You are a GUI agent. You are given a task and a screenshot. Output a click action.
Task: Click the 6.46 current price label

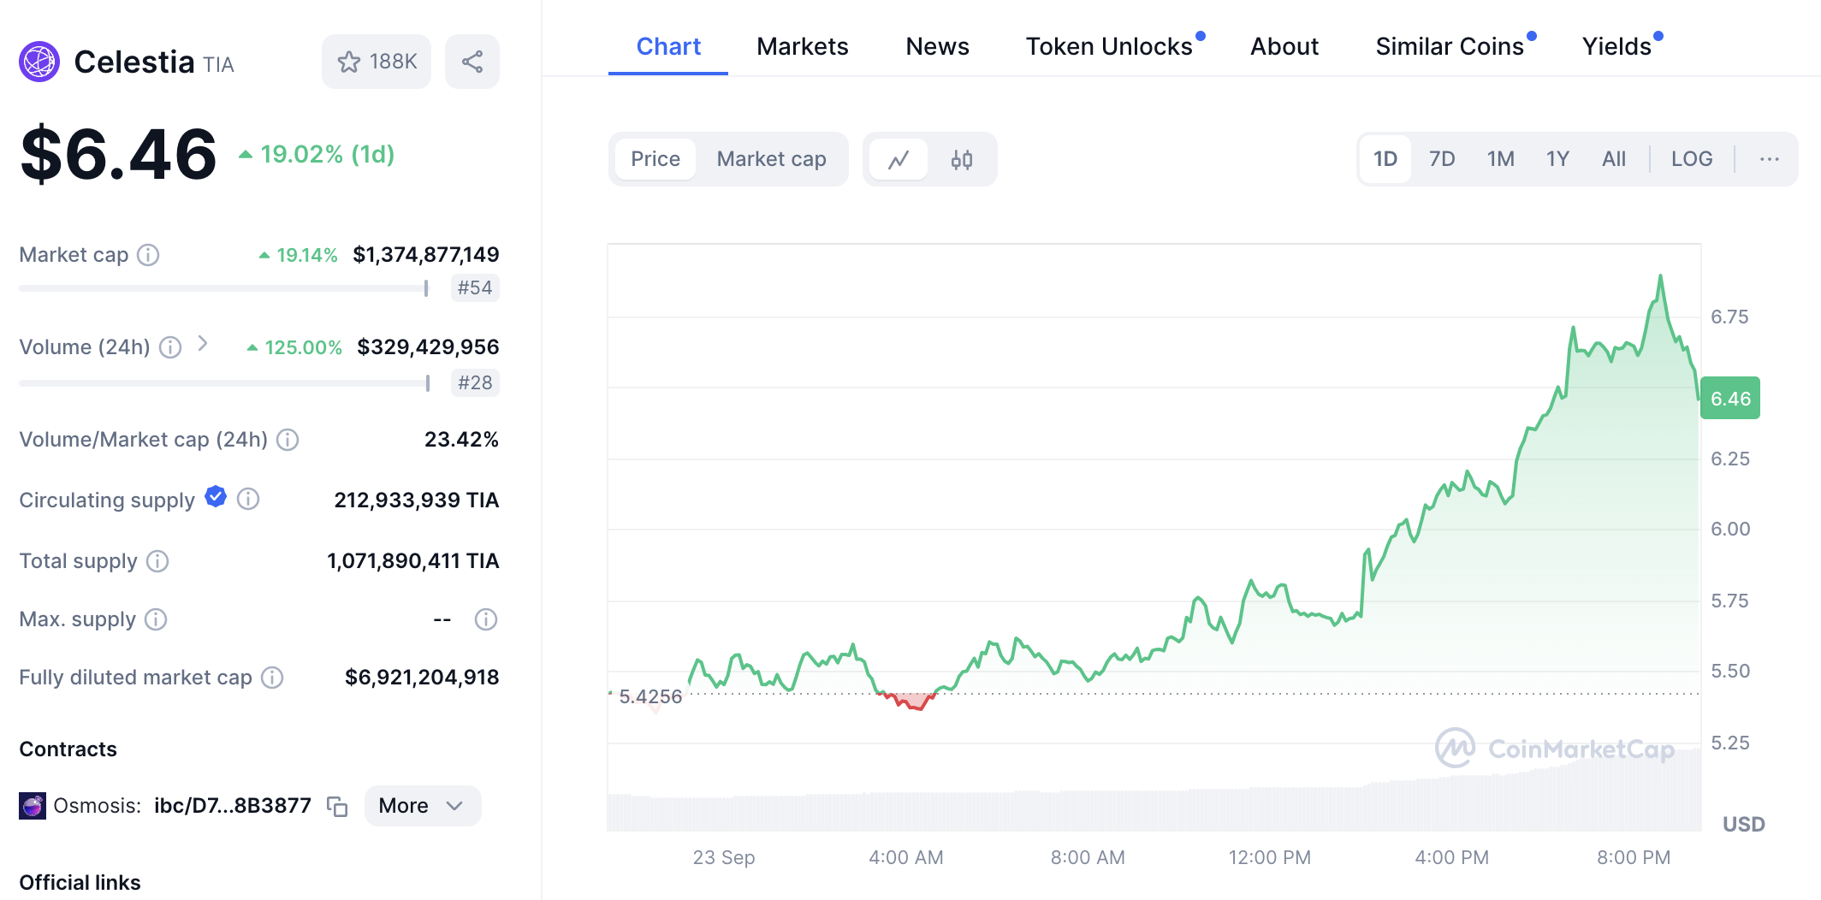coord(1730,399)
